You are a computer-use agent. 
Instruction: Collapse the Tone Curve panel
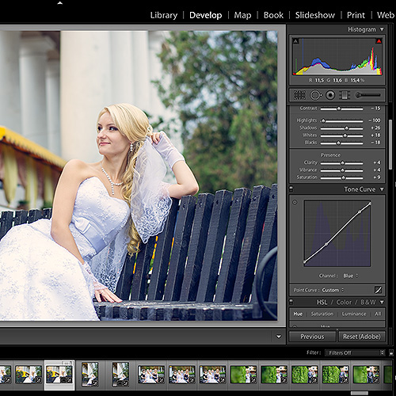click(x=382, y=189)
